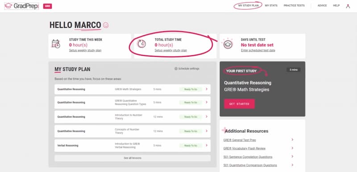Viewport: 357px width, 172px height.
Task: Click chevron next to 501 Quantitative Comparison Questions
Action: click(x=292, y=165)
